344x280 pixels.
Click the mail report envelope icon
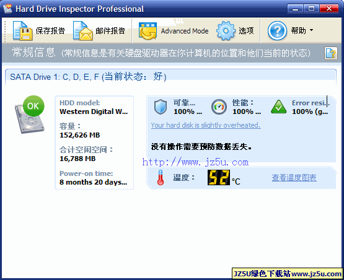click(83, 31)
